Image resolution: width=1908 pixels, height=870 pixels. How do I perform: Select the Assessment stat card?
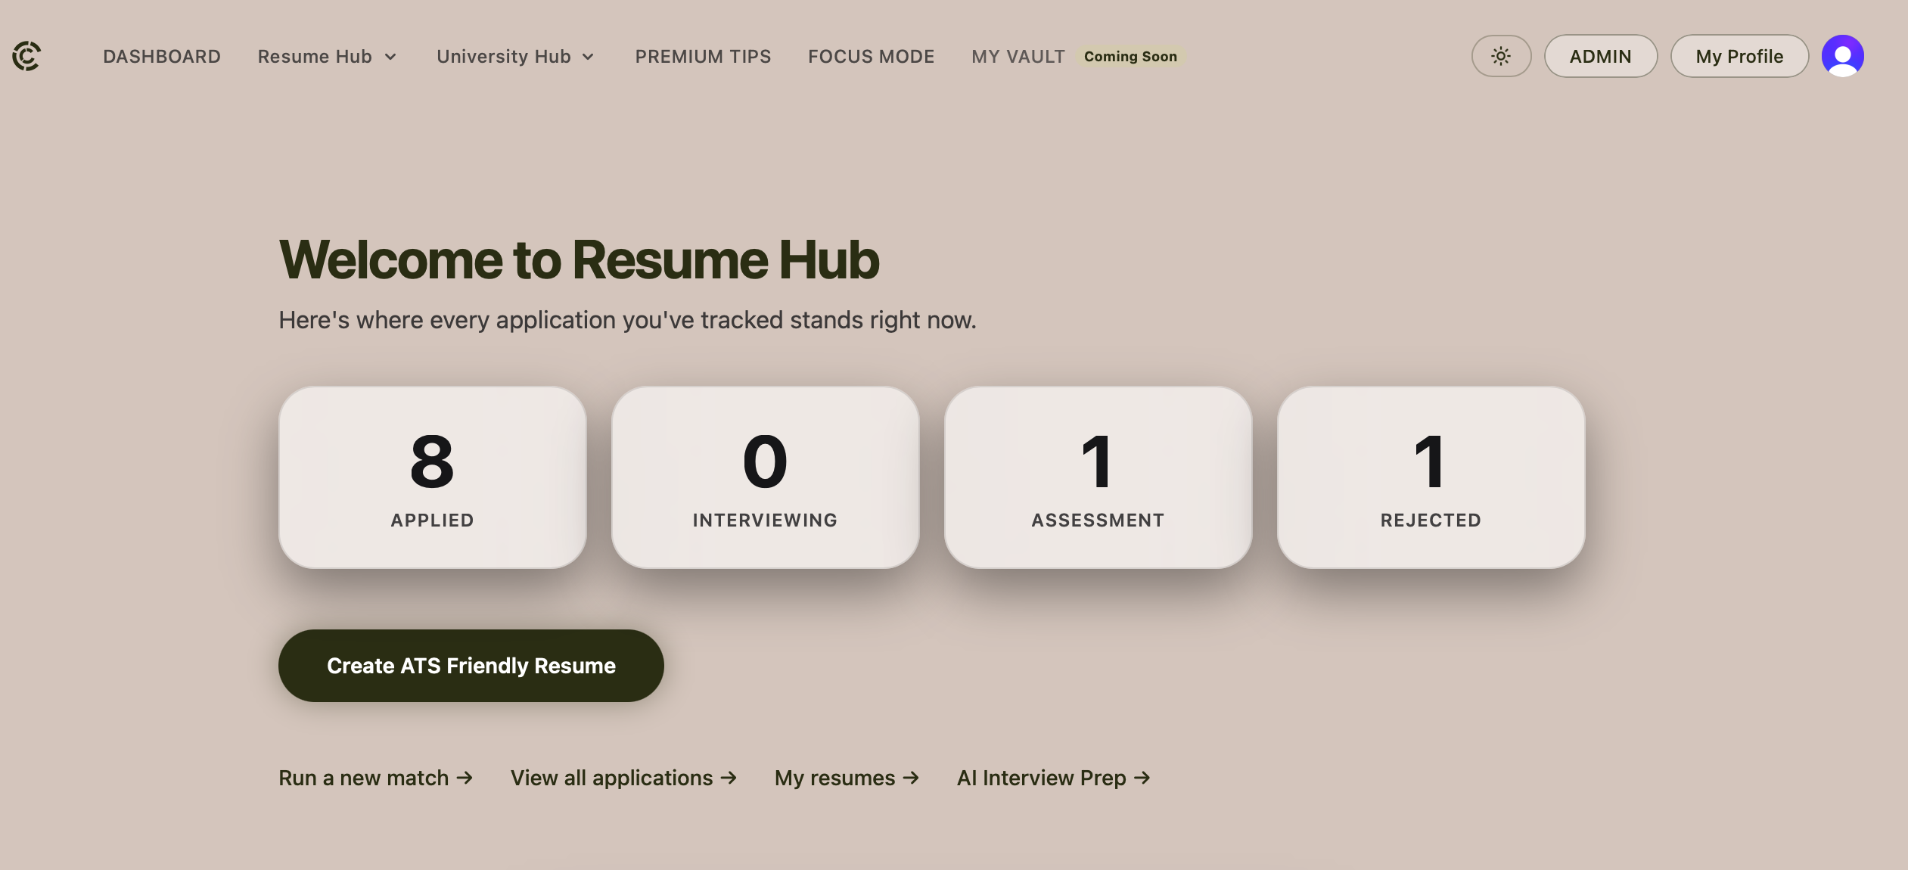click(1098, 477)
